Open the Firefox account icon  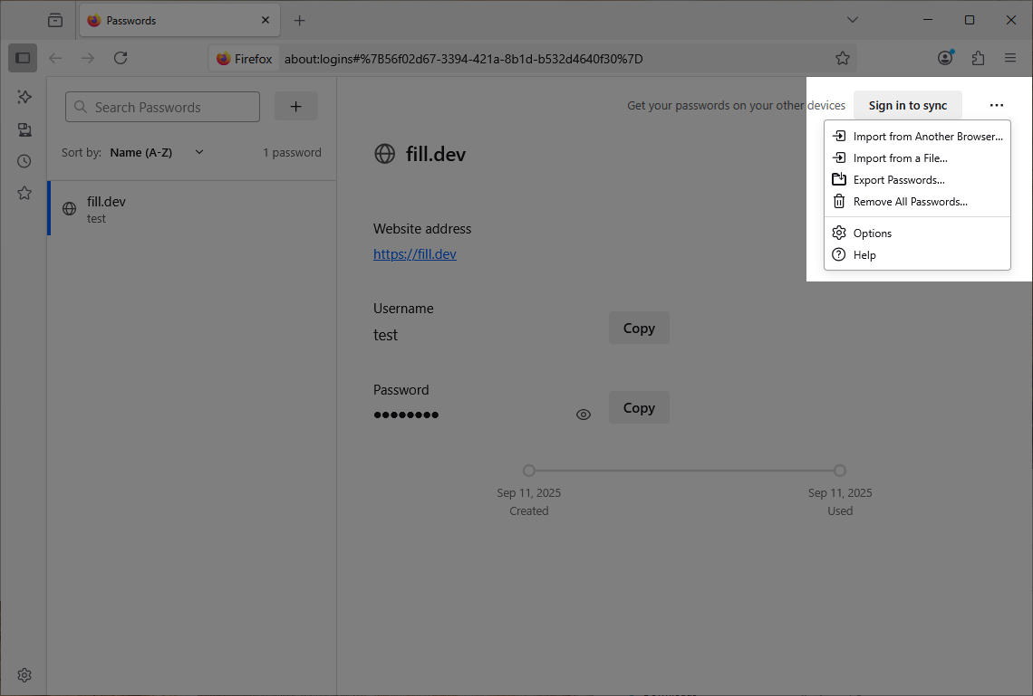click(x=945, y=58)
